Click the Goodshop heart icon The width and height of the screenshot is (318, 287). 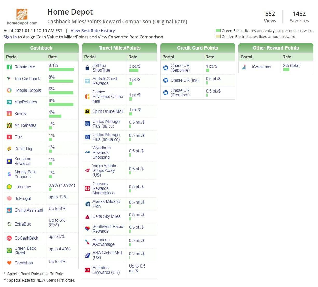[x=9, y=263]
